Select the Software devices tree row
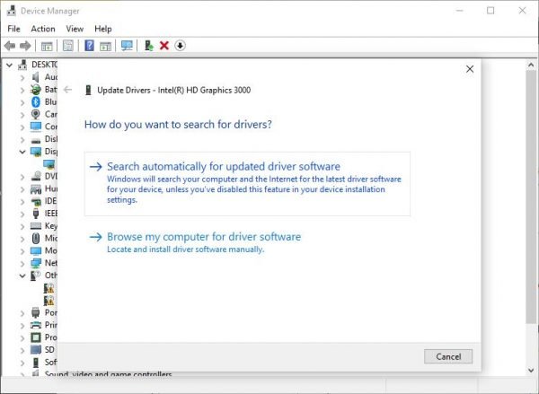The height and width of the screenshot is (394, 539). (x=44, y=362)
